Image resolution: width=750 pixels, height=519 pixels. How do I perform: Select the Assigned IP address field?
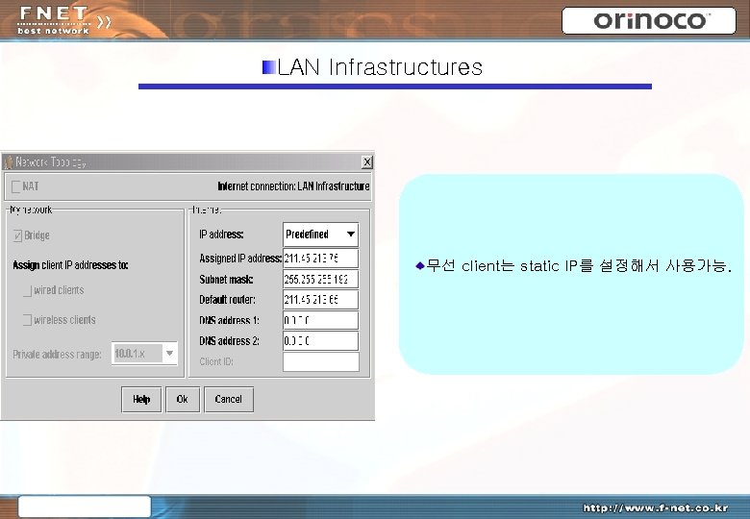coord(320,259)
